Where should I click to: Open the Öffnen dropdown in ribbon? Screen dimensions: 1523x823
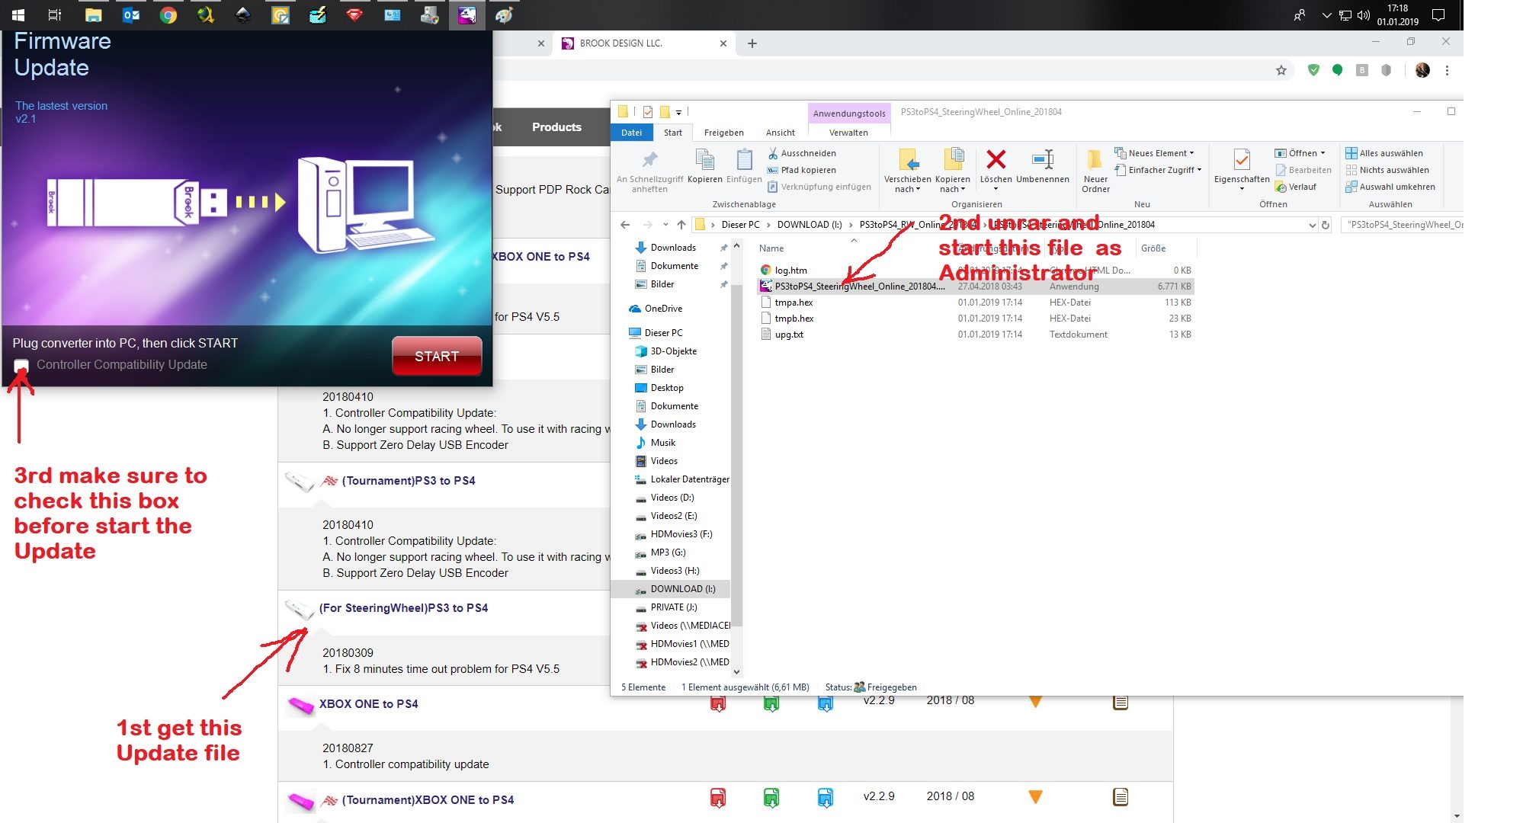pos(1300,153)
